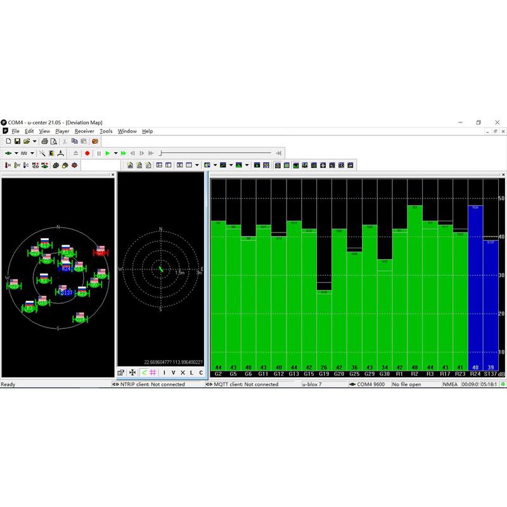Viewport: 507px width, 507px height.
Task: Click the Hotstart thermometer icon
Action: click(x=7, y=165)
